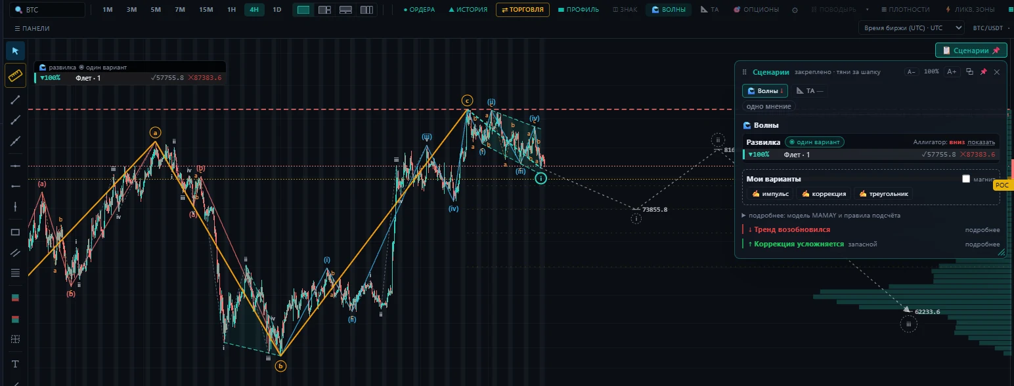Pick the parallel channel lines tool
This screenshot has height=386, width=1014.
pyautogui.click(x=15, y=252)
